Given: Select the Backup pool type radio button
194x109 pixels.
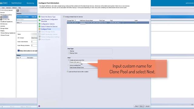Looking at the screenshot, I should (69, 51).
